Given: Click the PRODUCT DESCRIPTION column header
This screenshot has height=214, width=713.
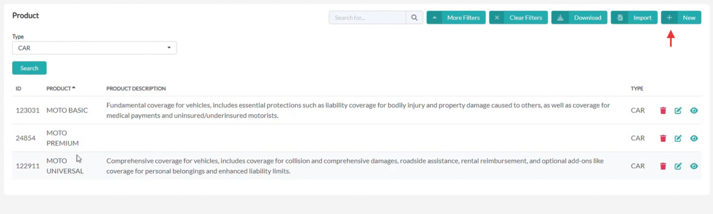Looking at the screenshot, I should 136,88.
